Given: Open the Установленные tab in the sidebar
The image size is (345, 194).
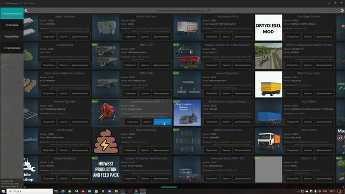Looking at the screenshot, I should click(12, 13).
